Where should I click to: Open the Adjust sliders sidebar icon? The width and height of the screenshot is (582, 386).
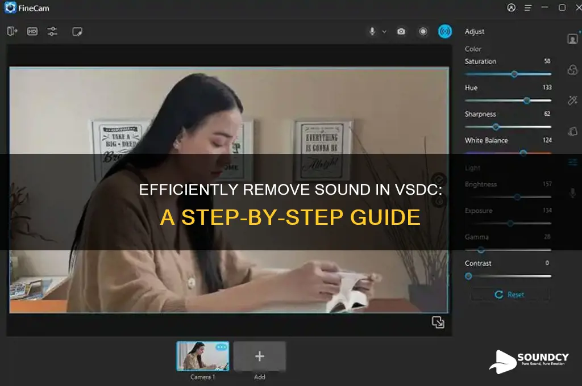coord(573,162)
